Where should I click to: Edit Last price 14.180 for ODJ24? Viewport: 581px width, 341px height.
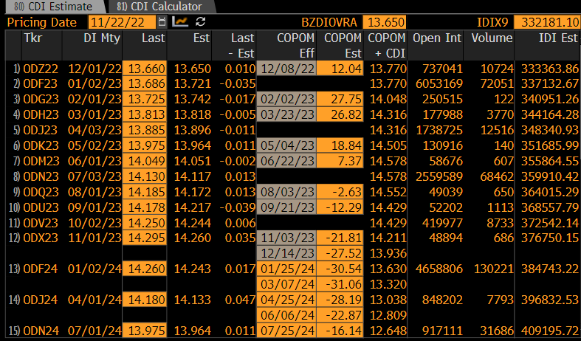click(x=145, y=300)
